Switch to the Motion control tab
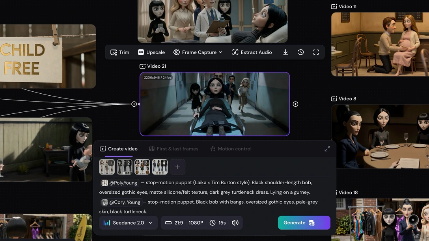This screenshot has height=241, width=429. 231,149
